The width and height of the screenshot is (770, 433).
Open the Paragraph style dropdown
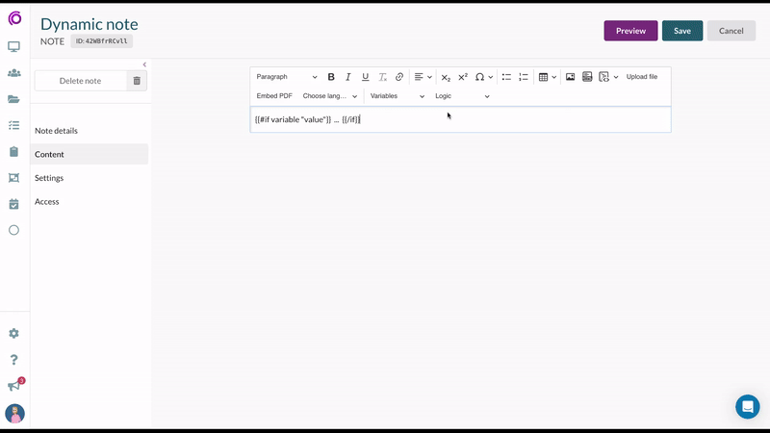[287, 77]
